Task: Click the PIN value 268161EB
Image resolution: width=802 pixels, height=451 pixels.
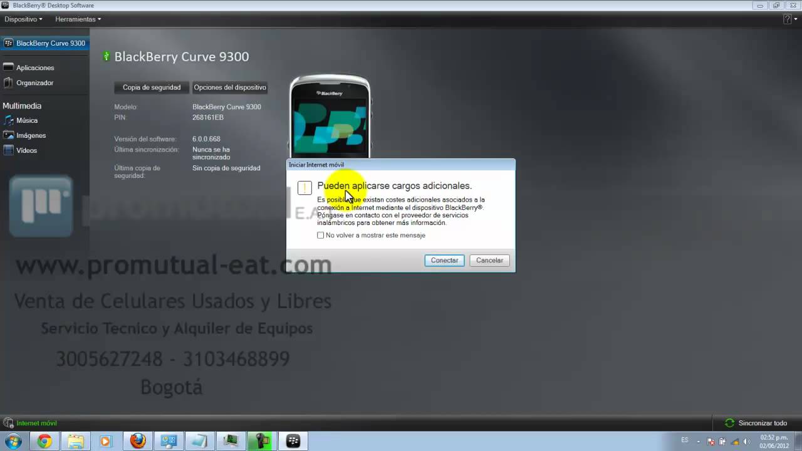Action: pos(208,117)
